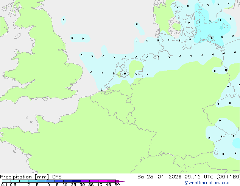Pick the legend swatch between 0.1 and 0.5
Screen dimensions: 240x186
(x=6, y=181)
